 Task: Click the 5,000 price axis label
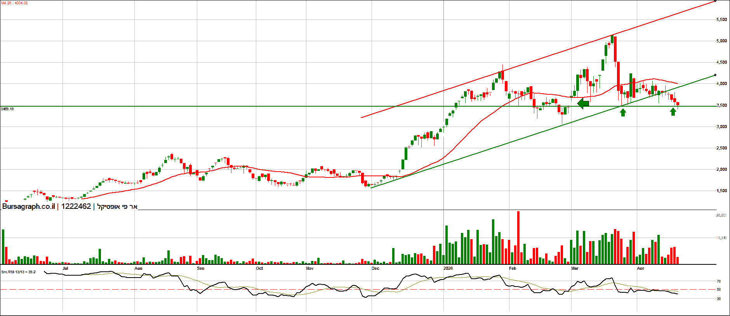click(721, 41)
